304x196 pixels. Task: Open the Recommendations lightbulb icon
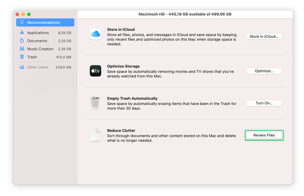click(x=22, y=22)
